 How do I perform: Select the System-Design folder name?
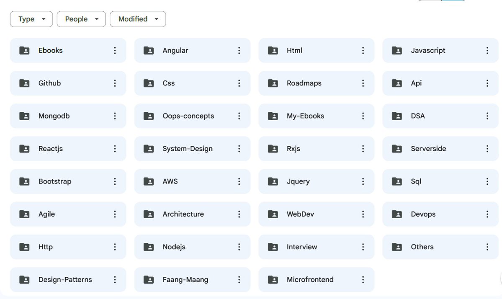(188, 149)
